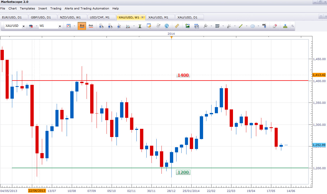Click the add picture icon
The image size is (327, 194).
pos(188,26)
